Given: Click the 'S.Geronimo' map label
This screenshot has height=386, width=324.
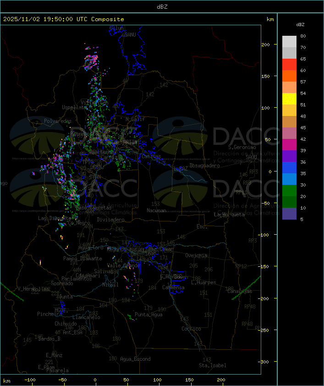Looking at the screenshot, I should tap(242, 147).
